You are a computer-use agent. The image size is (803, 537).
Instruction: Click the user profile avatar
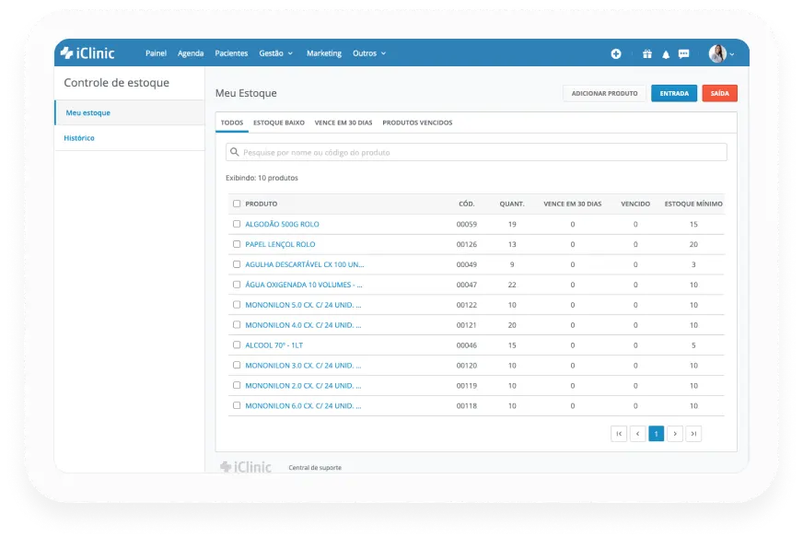click(x=717, y=53)
